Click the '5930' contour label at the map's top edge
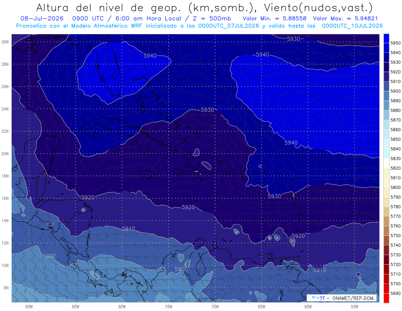402x311 pixels. tap(293, 39)
